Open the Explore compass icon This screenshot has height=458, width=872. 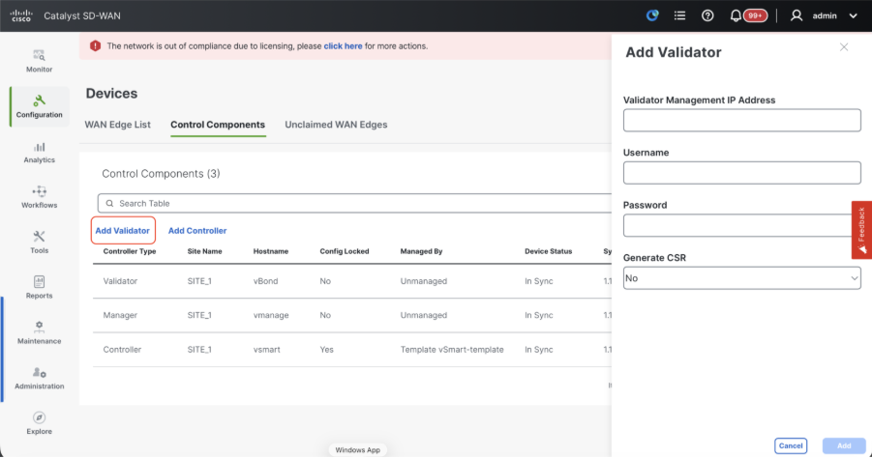pyautogui.click(x=39, y=422)
